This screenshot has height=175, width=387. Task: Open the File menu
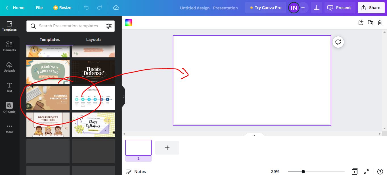point(39,8)
